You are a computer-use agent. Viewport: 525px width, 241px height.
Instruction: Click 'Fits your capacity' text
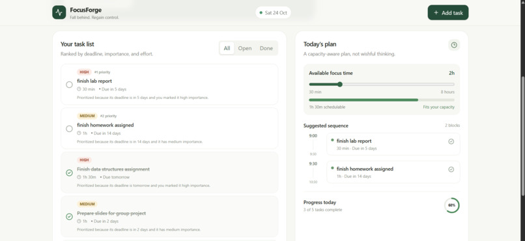point(438,107)
